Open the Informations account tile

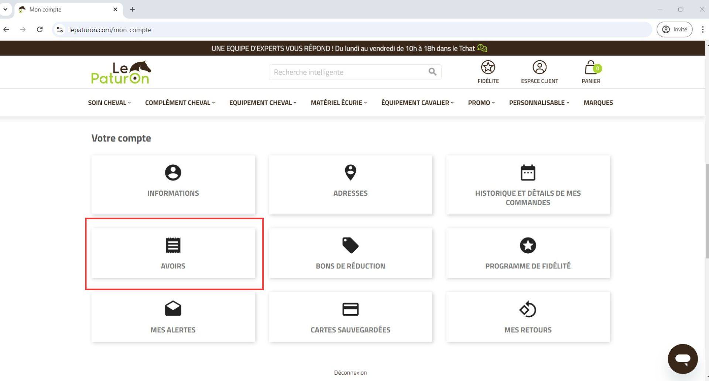(x=173, y=185)
